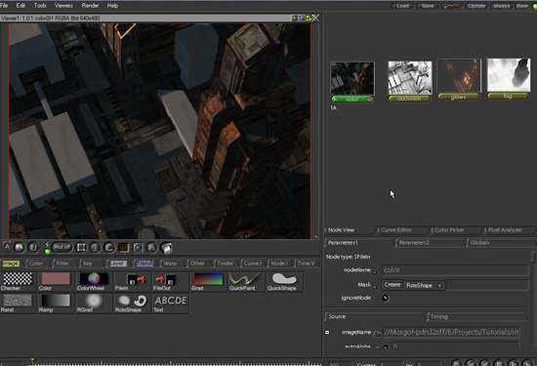Click the Create mask button
The image size is (537, 366).
click(392, 285)
